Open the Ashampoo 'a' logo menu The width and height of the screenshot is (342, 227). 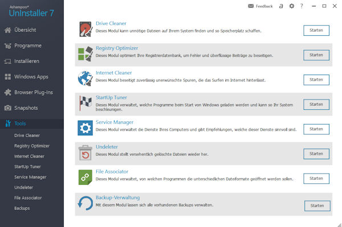point(281,6)
